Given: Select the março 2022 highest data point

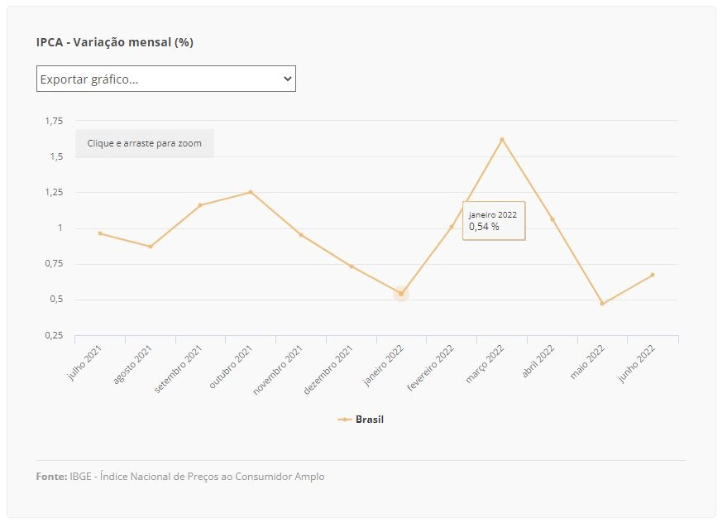Looking at the screenshot, I should pyautogui.click(x=502, y=139).
